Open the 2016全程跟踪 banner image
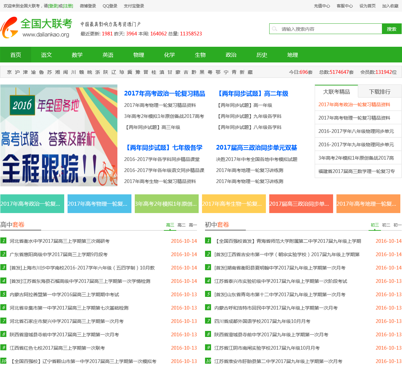 coord(59,135)
